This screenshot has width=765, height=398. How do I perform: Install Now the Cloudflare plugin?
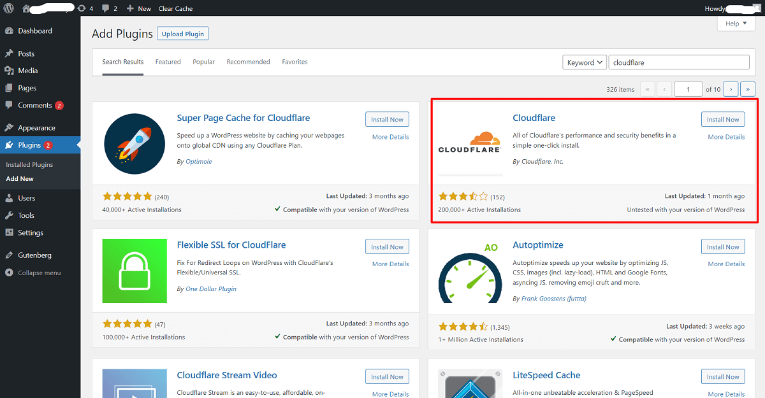click(723, 119)
